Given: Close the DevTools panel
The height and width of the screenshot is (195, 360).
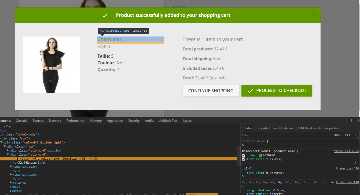Looking at the screenshot, I should point(358,121).
